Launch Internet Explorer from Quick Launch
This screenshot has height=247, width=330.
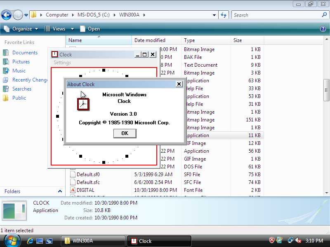[x=30, y=241]
